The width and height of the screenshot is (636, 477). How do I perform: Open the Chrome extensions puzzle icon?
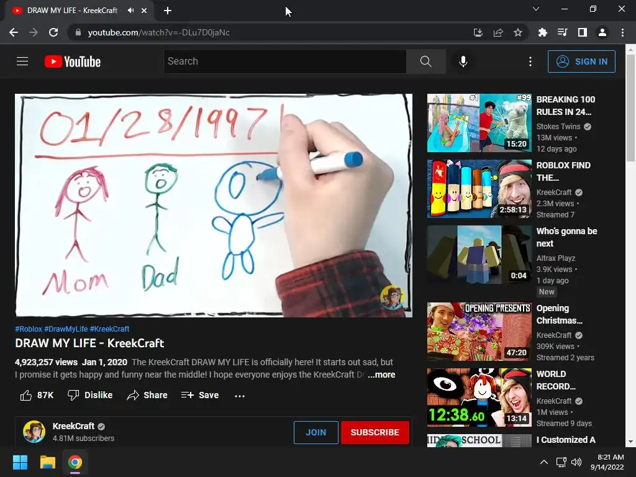[x=542, y=32]
